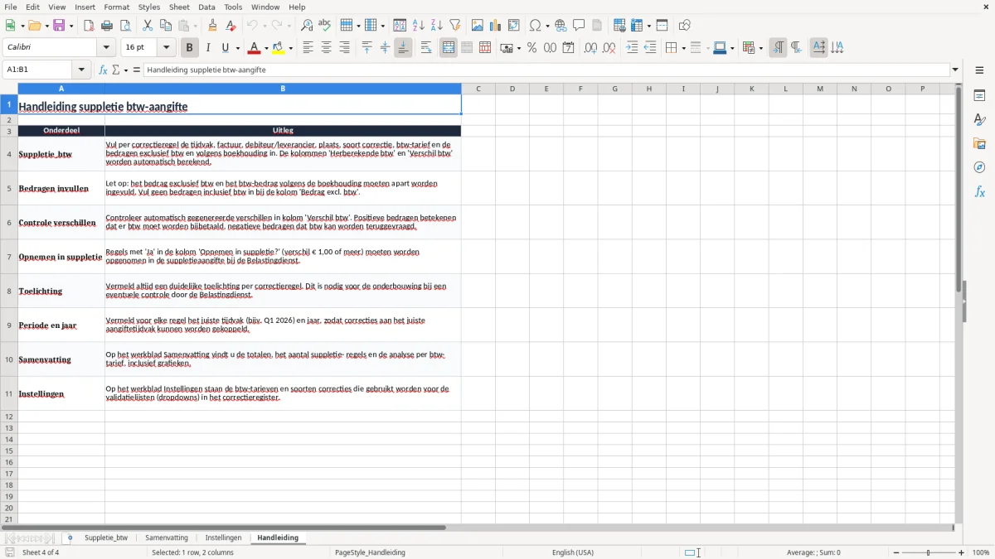Viewport: 995px width, 559px height.
Task: Click PageStyle_Handleiding in status bar
Action: [370, 552]
